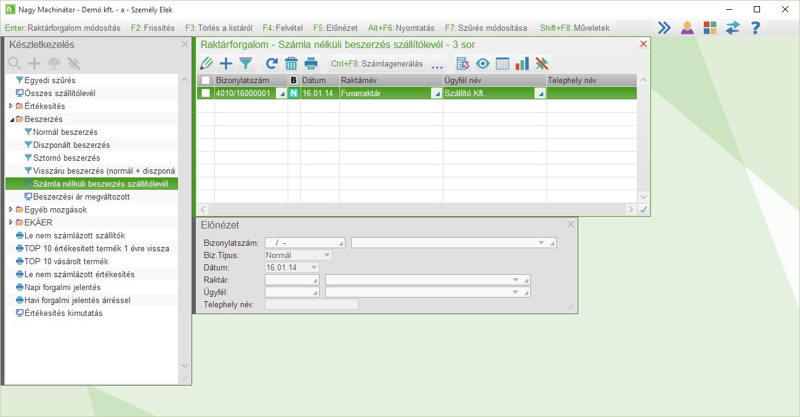
Task: Add a new record with the plus icon in Raktárforgalom
Action: click(226, 63)
